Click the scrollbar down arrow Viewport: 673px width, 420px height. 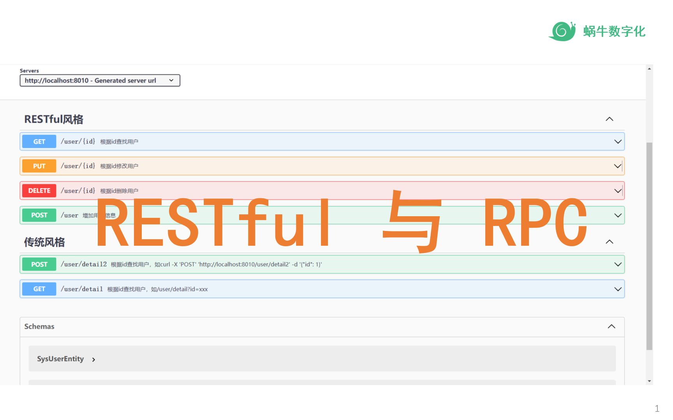click(x=649, y=381)
